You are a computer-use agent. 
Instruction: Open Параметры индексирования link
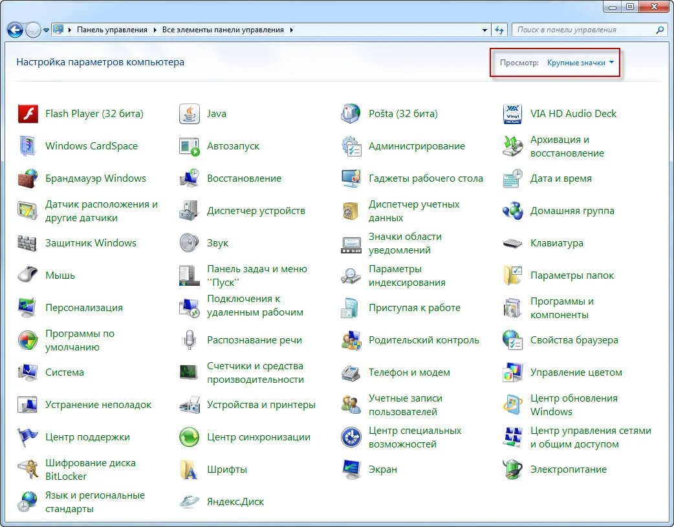407,275
